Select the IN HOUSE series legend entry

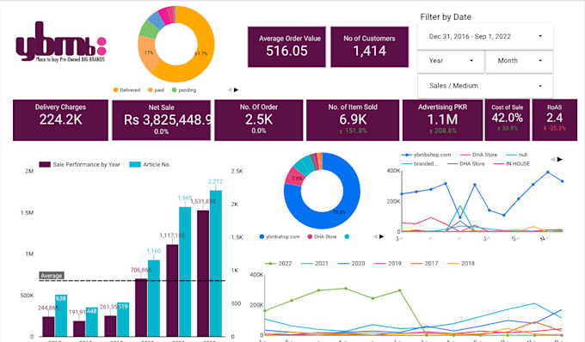(512, 163)
